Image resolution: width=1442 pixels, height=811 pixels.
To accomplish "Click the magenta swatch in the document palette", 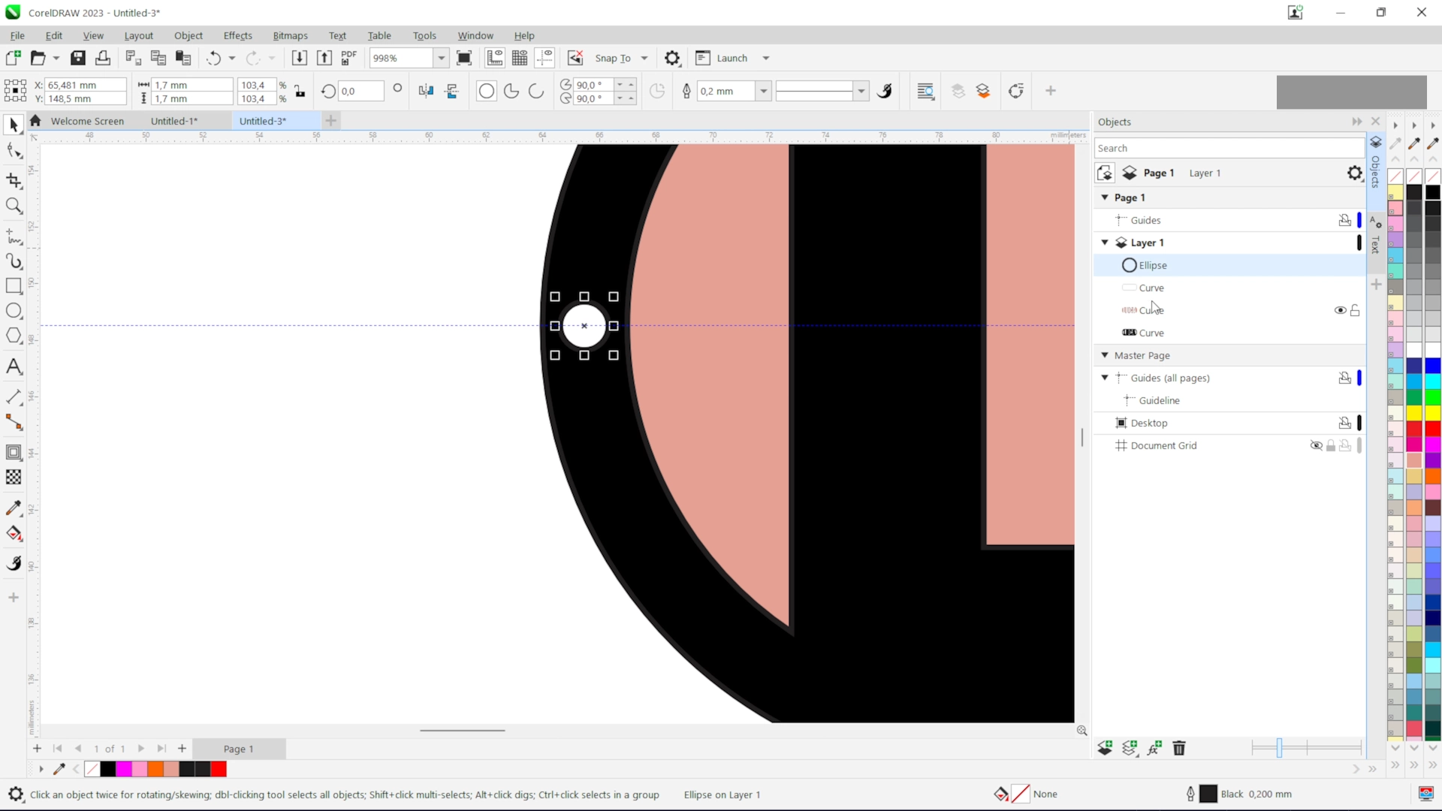I will [124, 769].
